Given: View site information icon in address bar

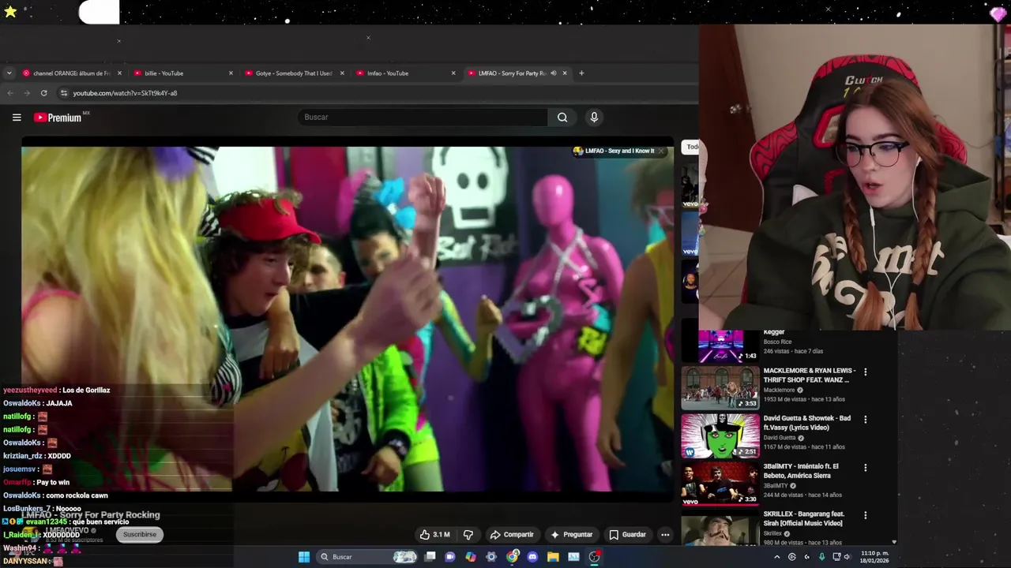Looking at the screenshot, I should pos(64,93).
